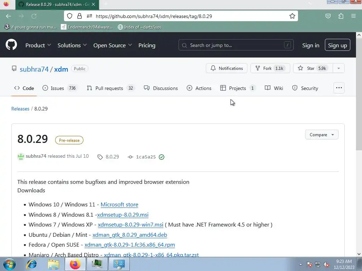Click the Sign up button

338,45
